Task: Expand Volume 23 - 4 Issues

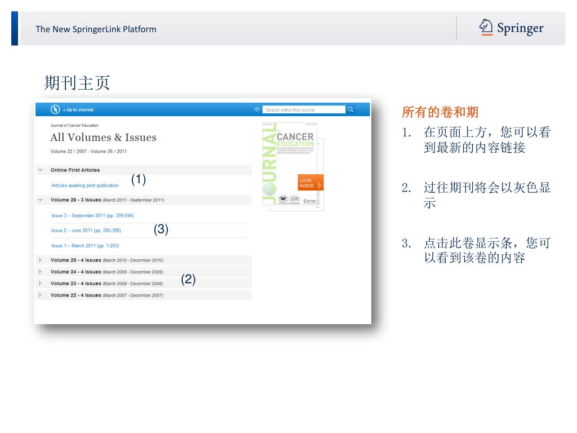Action: point(40,284)
